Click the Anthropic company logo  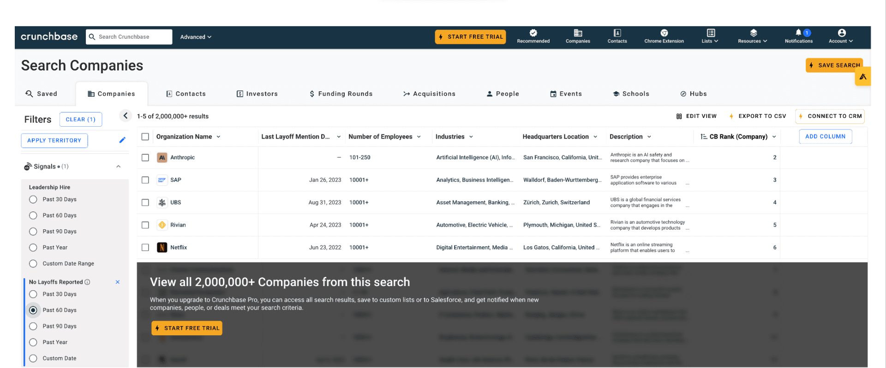[x=162, y=158]
